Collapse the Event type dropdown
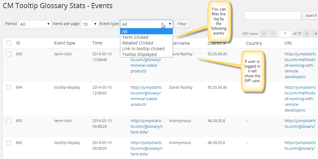Viewport: 318px width, 159px height. tap(146, 24)
